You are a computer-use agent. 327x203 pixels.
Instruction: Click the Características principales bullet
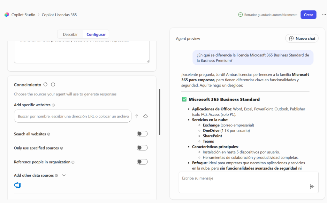point(215,147)
